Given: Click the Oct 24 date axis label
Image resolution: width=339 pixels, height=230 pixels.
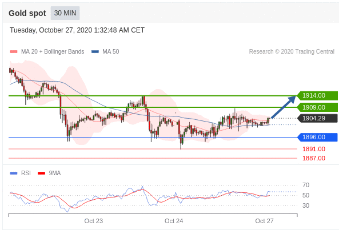Looking at the screenshot, I should [x=174, y=221].
